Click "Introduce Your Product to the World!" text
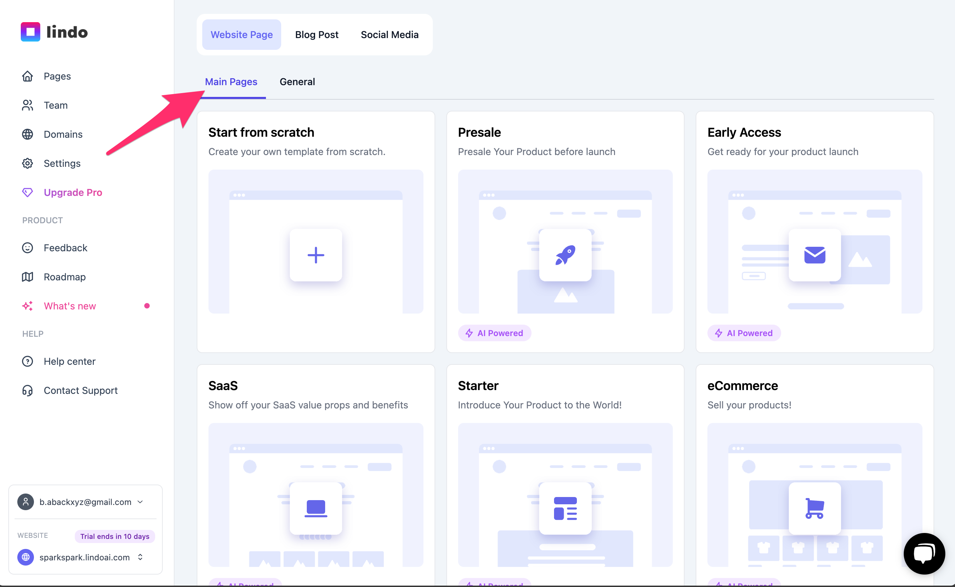 (x=539, y=405)
